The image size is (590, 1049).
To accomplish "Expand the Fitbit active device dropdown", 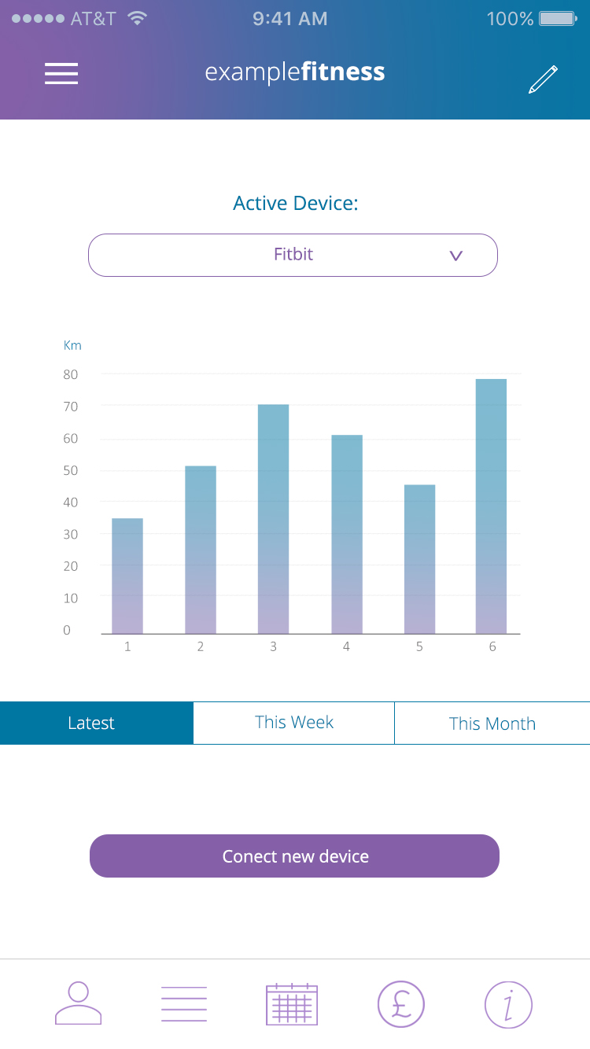I will point(293,255).
